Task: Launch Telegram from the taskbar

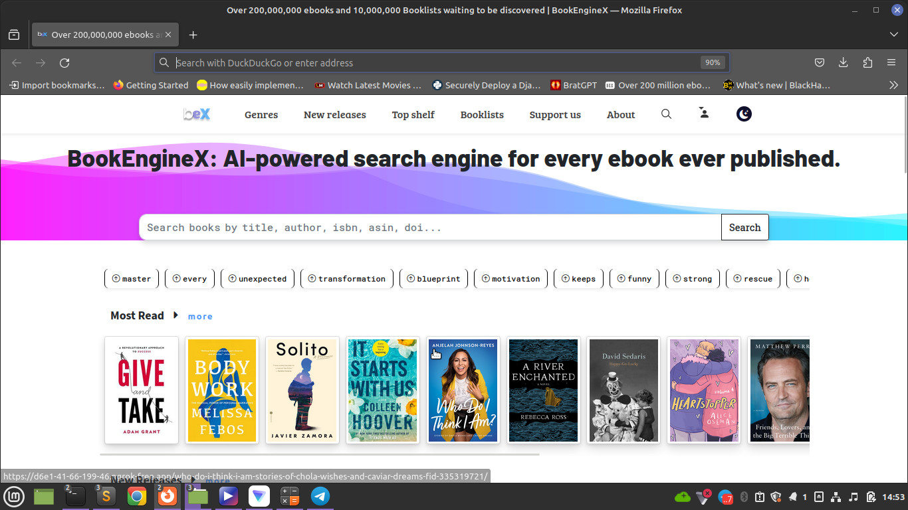Action: (x=320, y=496)
